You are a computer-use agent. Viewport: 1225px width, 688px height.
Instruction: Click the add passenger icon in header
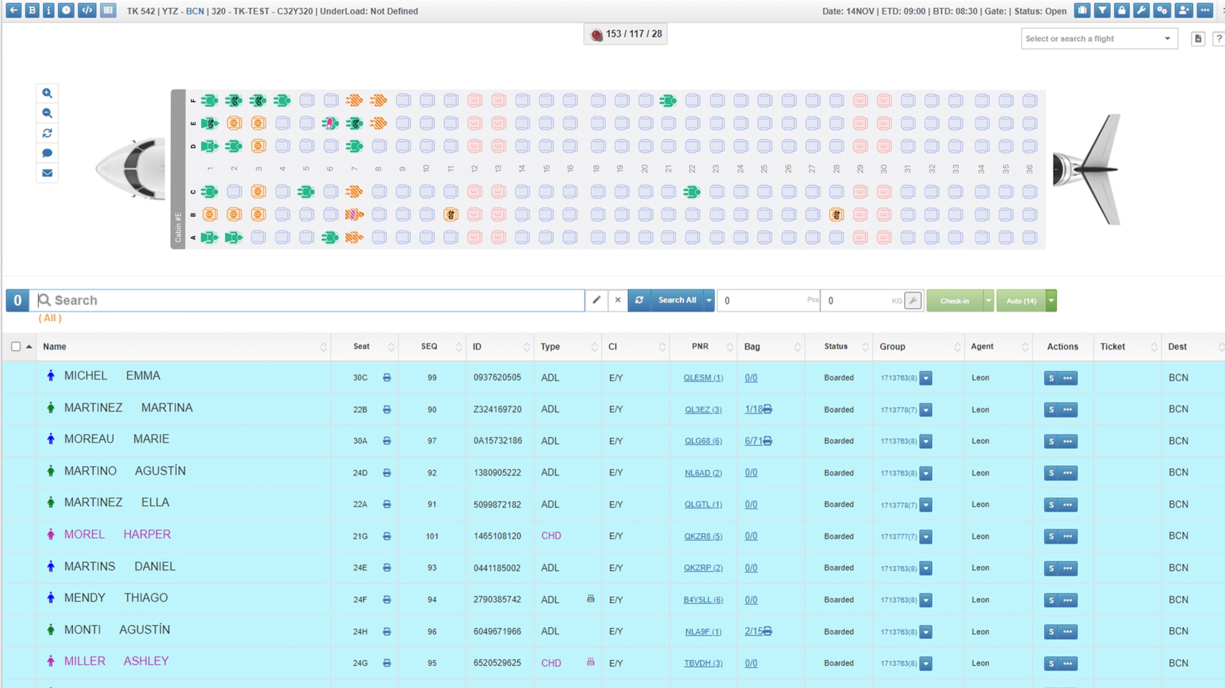point(1183,11)
